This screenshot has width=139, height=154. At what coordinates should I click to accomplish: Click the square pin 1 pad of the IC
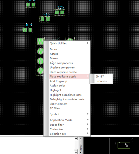pos(40,41)
